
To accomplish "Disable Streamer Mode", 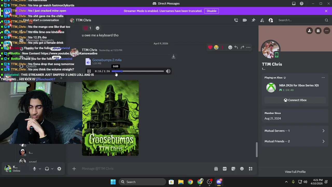I will click(x=211, y=11).
